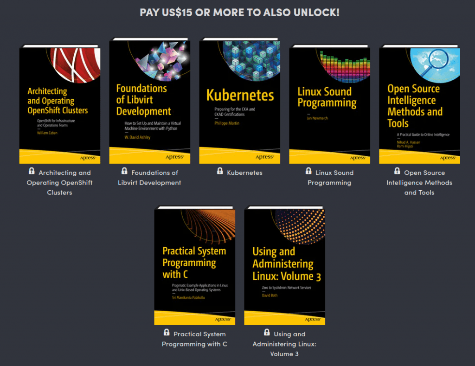Viewport: 475px width, 366px height.
Task: Select the Foundations of Libvirt Development link
Action: pyautogui.click(x=149, y=177)
